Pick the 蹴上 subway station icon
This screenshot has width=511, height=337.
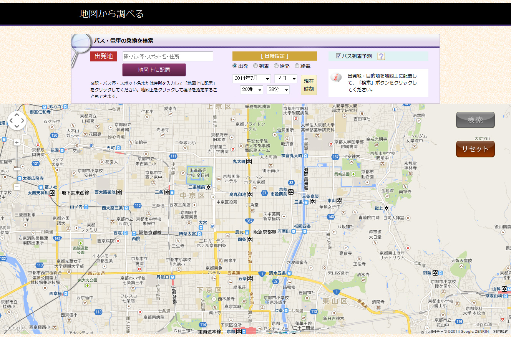tap(387, 208)
